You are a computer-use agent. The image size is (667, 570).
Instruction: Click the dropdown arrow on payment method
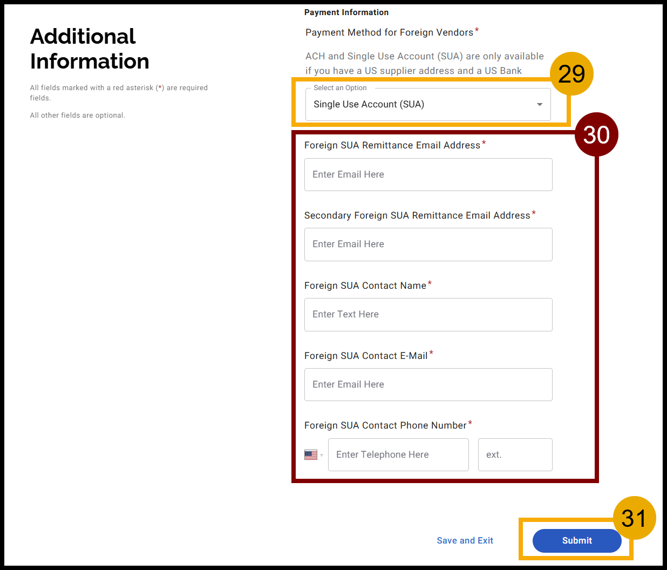[539, 104]
